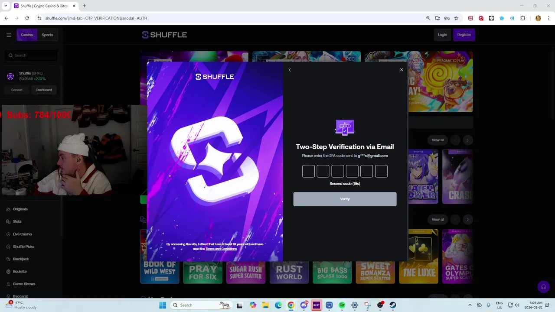This screenshot has height=312, width=555.
Task: Open The Luxe game thumbnail
Action: pos(419,256)
